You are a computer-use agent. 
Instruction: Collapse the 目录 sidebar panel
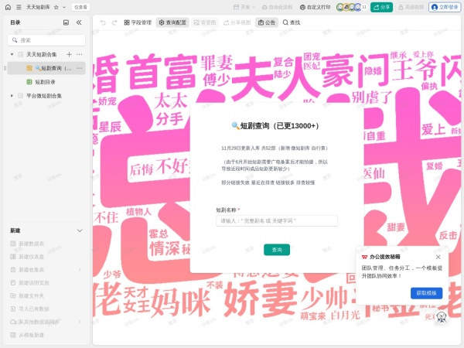79,22
